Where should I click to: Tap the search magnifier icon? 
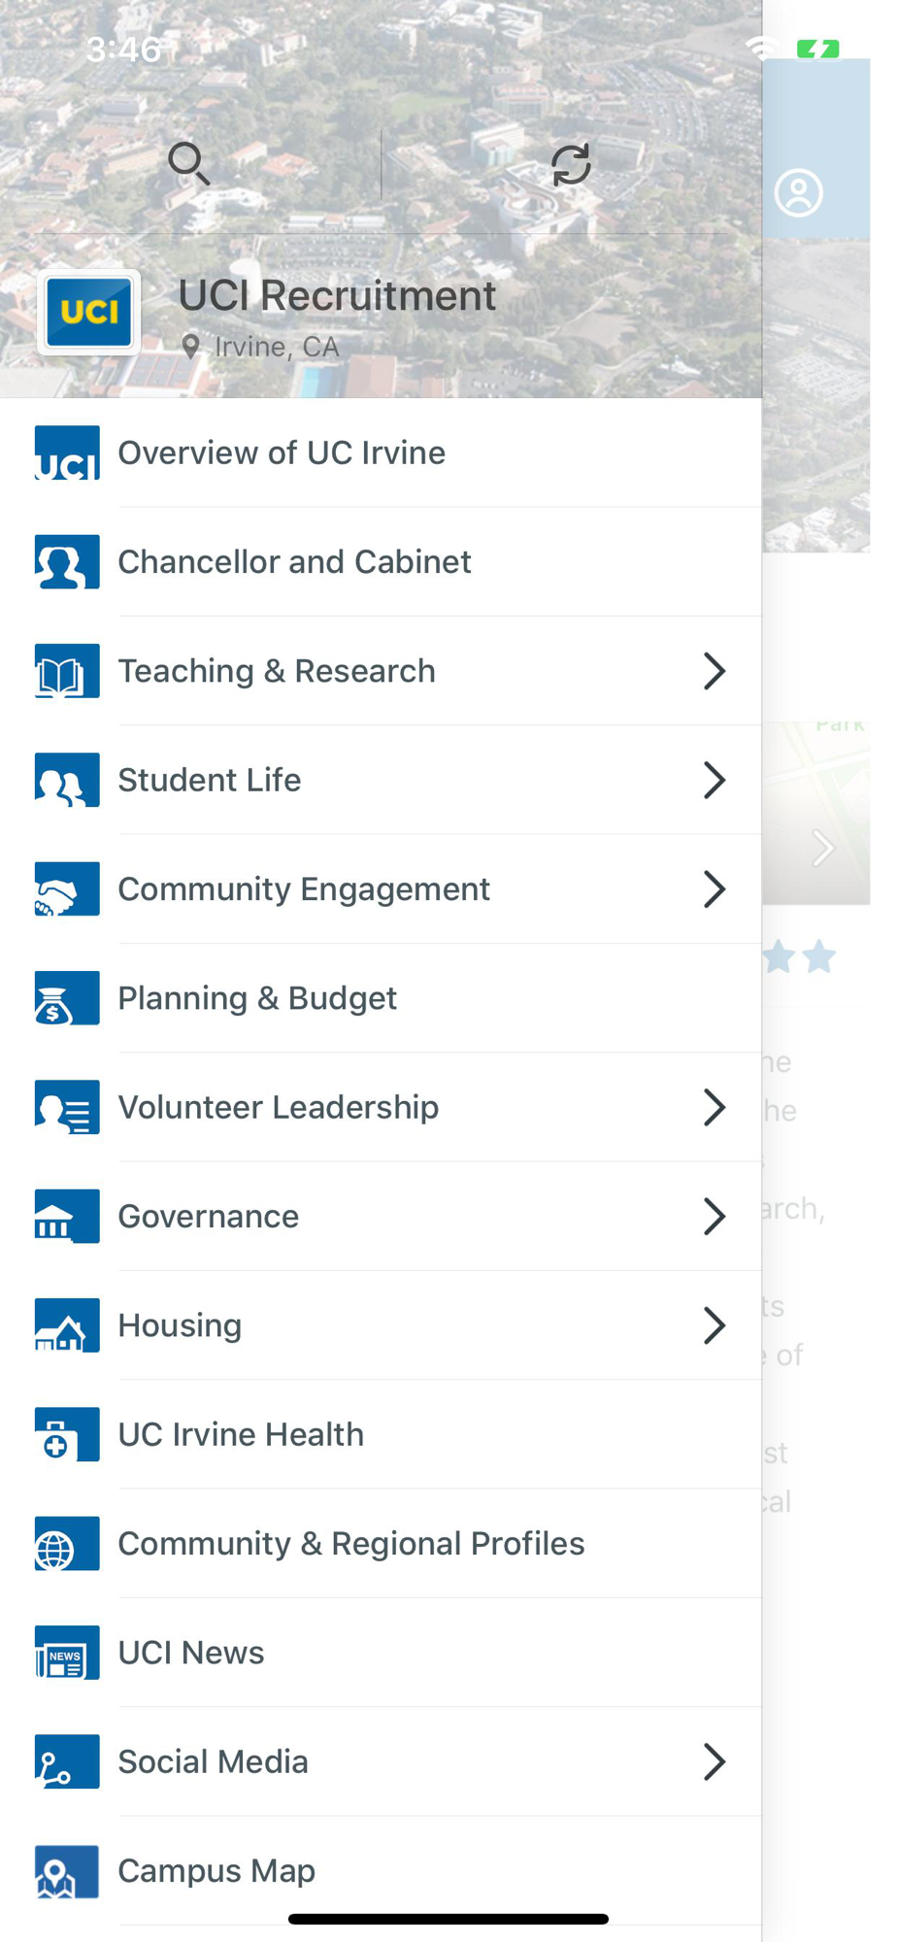point(189,163)
